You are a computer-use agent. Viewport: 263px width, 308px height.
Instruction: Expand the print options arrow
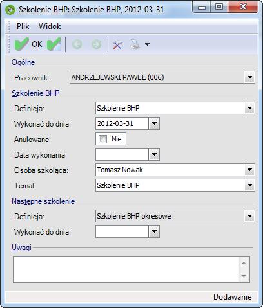click(147, 44)
